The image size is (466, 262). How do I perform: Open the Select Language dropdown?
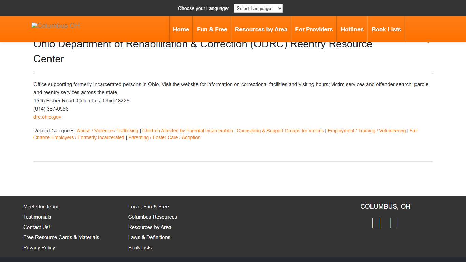click(x=258, y=8)
